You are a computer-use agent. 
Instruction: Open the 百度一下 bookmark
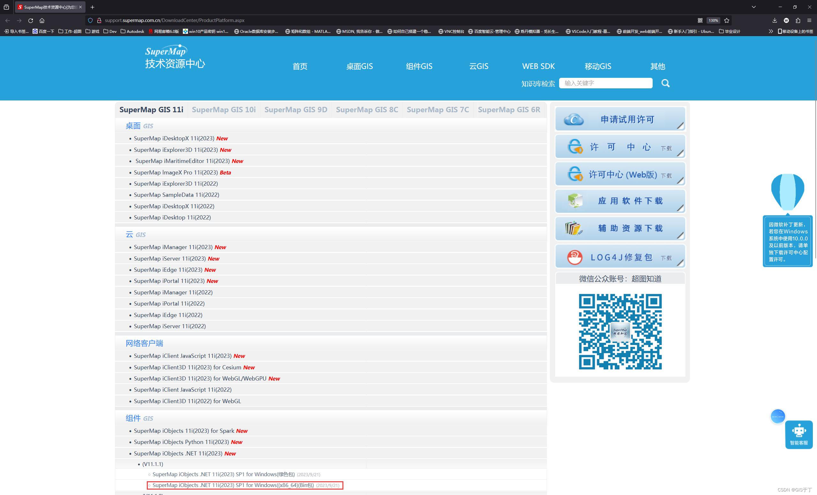[43, 31]
